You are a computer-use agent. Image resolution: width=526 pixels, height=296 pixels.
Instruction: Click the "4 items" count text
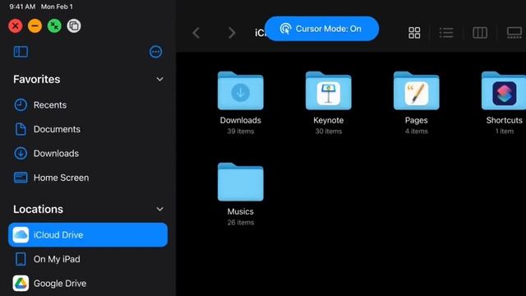(417, 132)
